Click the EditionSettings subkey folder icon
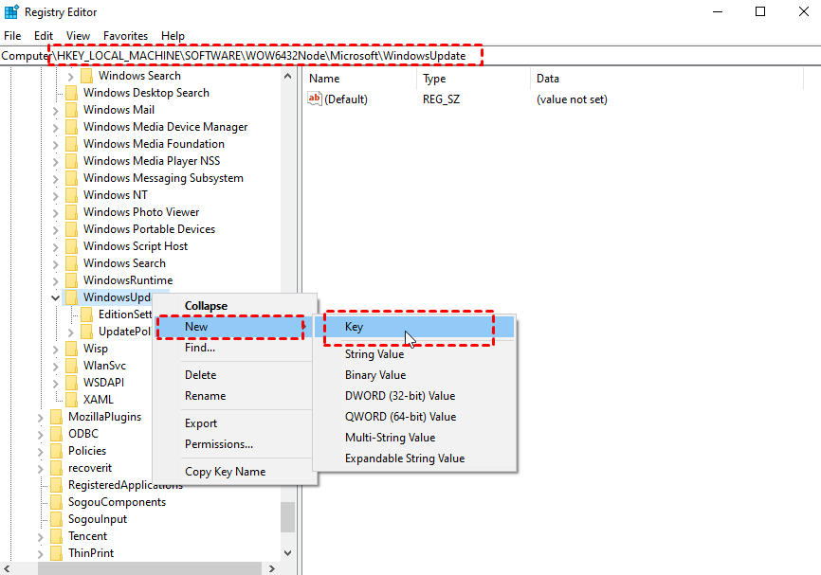 click(86, 314)
